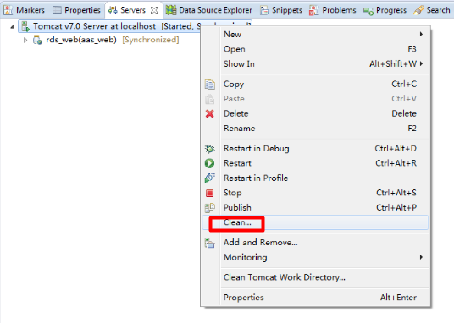Switch to the Snippets tab
The width and height of the screenshot is (454, 323).
point(281,10)
